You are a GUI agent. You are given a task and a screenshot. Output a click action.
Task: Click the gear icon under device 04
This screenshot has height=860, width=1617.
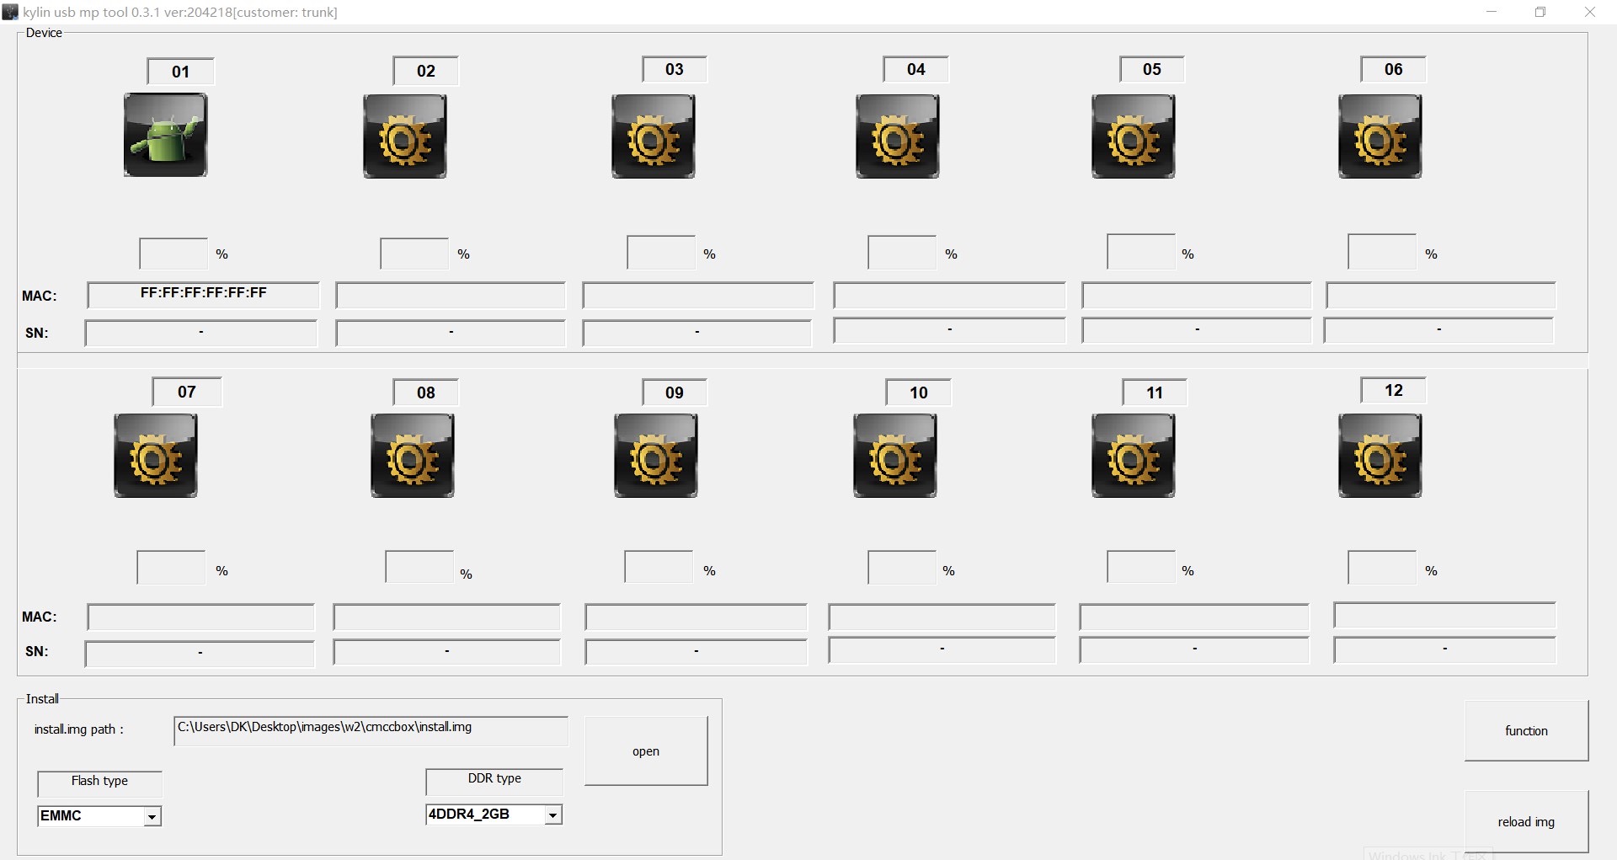pyautogui.click(x=898, y=136)
